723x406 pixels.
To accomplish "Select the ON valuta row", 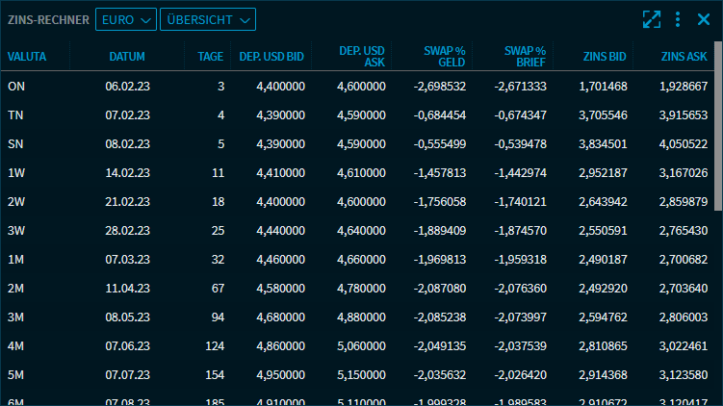I will click(16, 87).
